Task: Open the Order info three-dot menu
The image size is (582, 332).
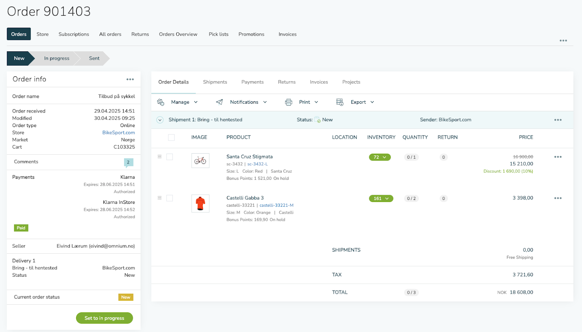Action: [x=130, y=79]
